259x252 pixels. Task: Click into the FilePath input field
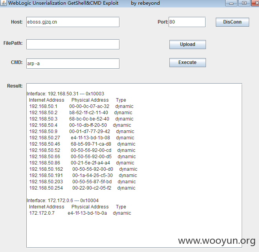point(73,44)
